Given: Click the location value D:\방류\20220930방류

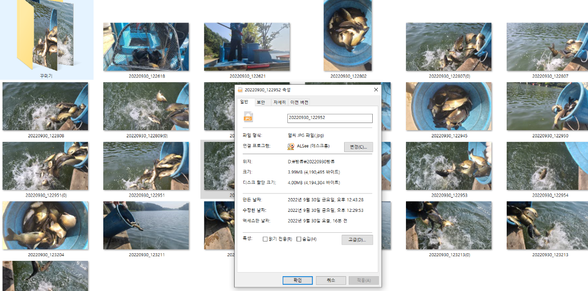Looking at the screenshot, I should click(x=310, y=162).
